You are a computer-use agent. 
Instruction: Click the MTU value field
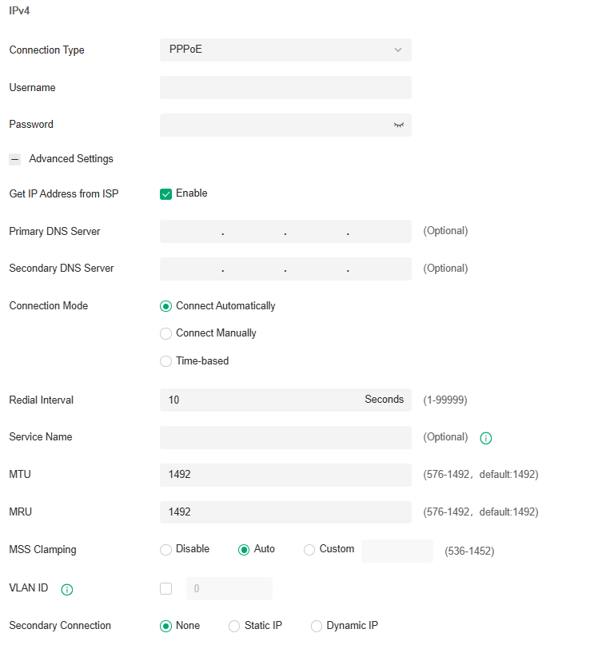tap(285, 475)
